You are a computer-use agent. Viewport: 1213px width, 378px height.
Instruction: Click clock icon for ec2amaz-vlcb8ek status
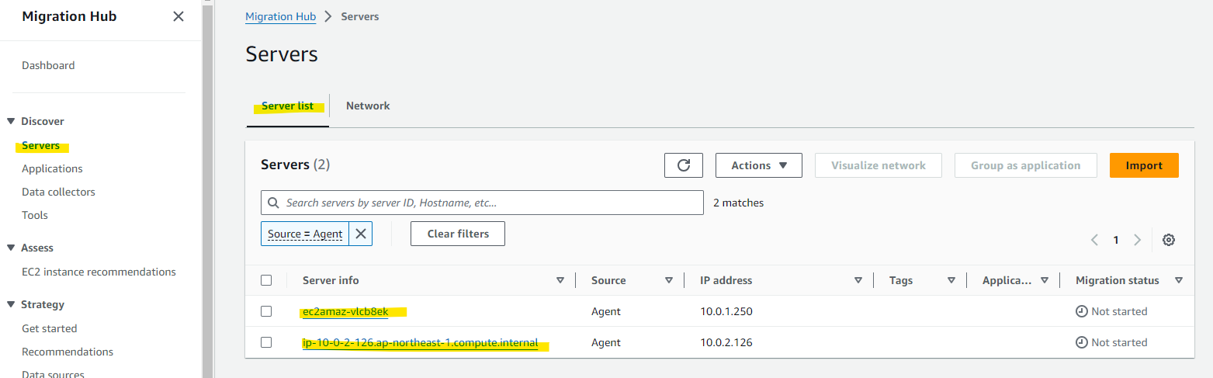tap(1082, 311)
